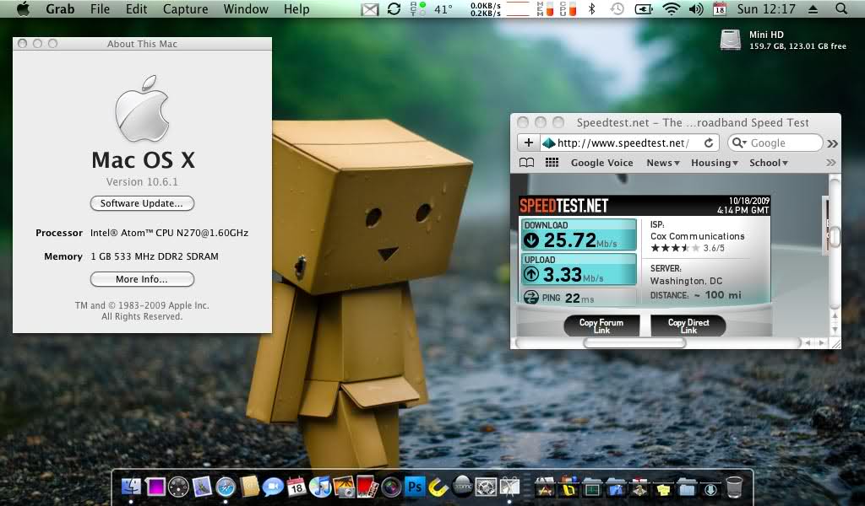This screenshot has height=506, width=865.
Task: Open System Preferences gear in Dock
Action: 486,487
